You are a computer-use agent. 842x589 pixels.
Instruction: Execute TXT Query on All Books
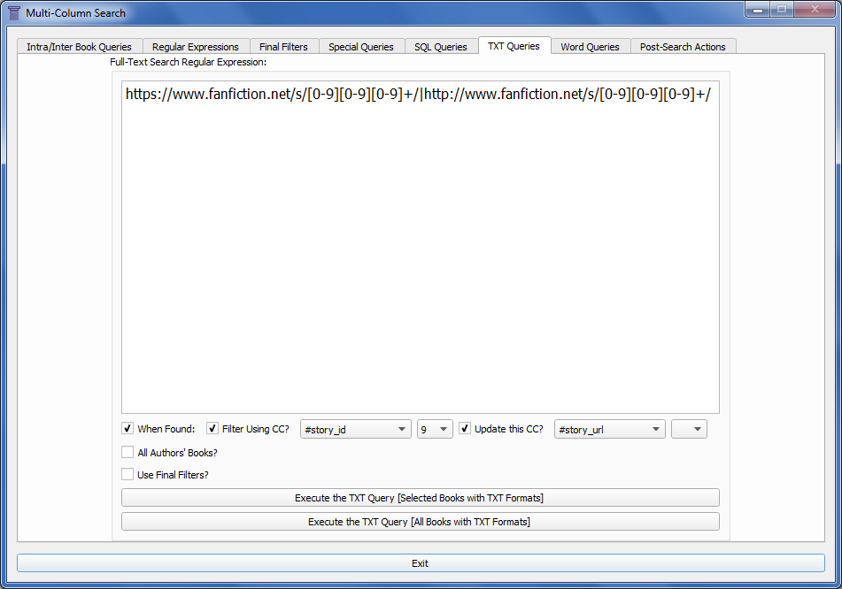(421, 522)
